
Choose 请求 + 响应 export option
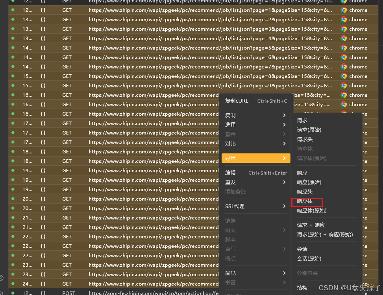click(x=311, y=225)
